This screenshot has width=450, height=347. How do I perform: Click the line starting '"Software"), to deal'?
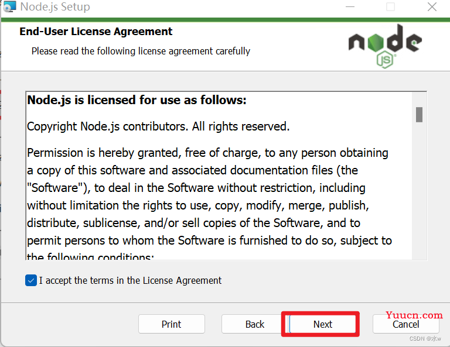click(196, 188)
